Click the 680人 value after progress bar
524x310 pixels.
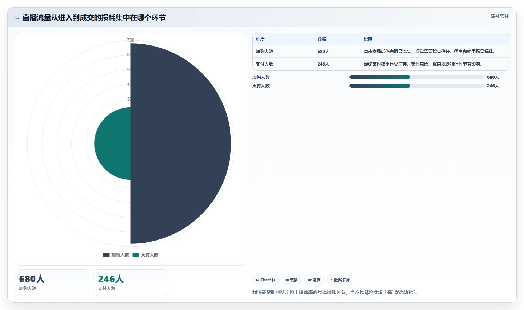point(493,77)
